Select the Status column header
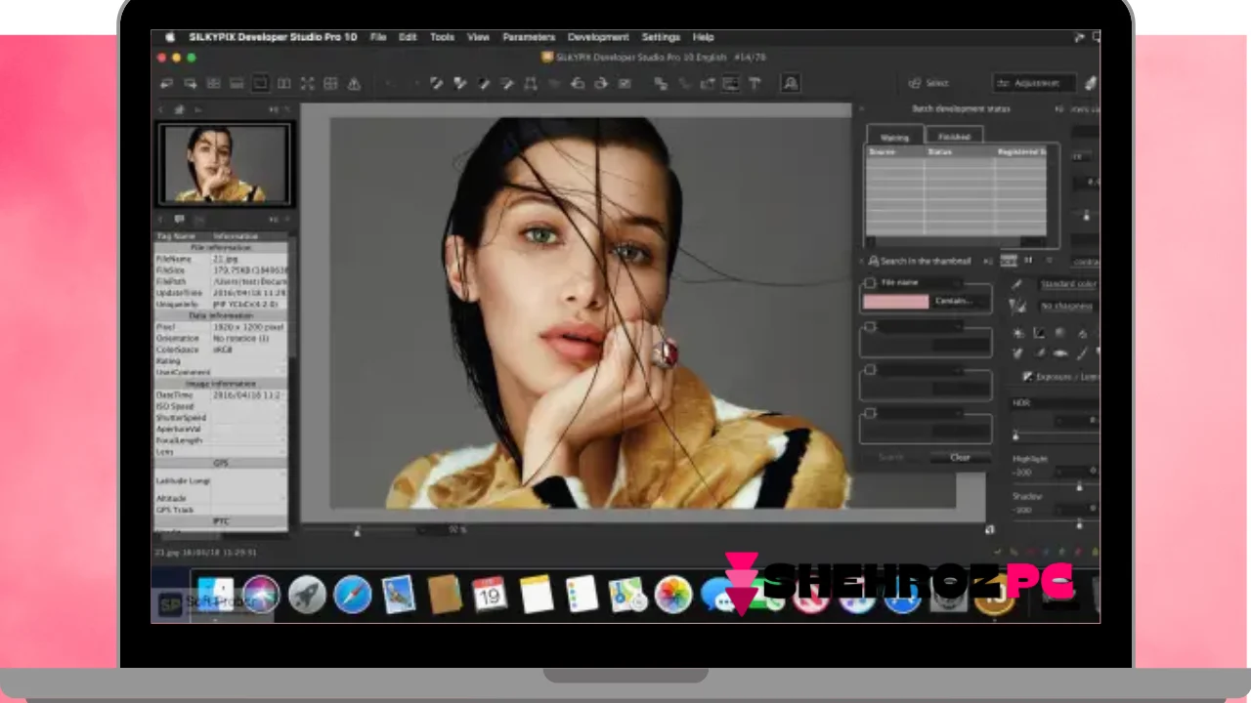Screen dimensions: 1251x703 pos(960,152)
